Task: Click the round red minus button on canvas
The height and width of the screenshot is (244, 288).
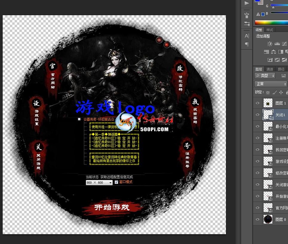Action: [159, 40]
